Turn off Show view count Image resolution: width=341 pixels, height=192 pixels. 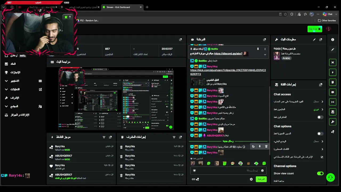pos(320,173)
